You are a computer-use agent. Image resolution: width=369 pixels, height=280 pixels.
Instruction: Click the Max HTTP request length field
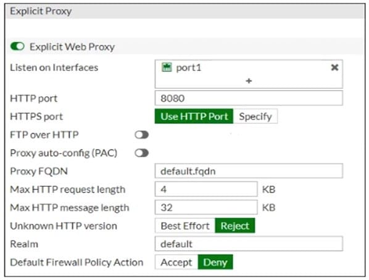(206, 189)
